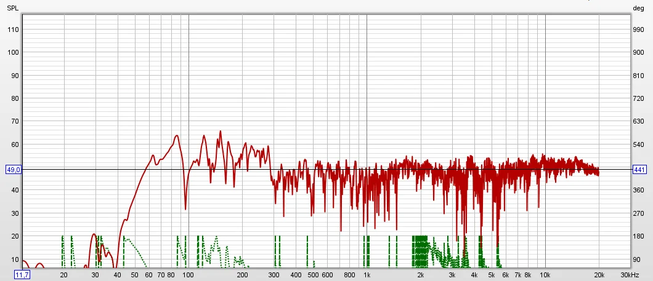Image resolution: width=653 pixels, height=281 pixels.
Task: Click the 90 degree axis label
Action: coord(637,260)
